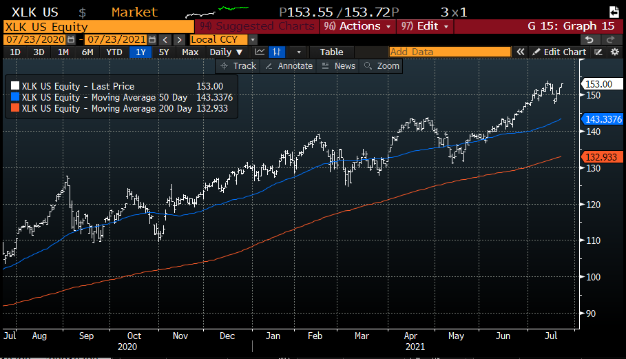Switch to line chart style
The width and height of the screenshot is (626, 359).
click(260, 52)
